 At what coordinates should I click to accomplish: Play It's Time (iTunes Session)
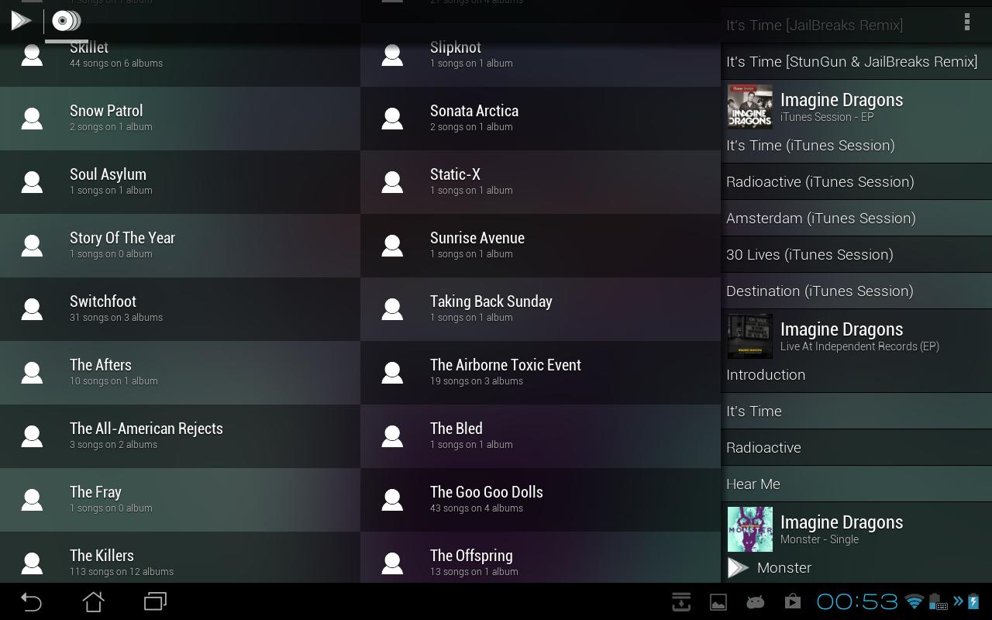tap(856, 145)
